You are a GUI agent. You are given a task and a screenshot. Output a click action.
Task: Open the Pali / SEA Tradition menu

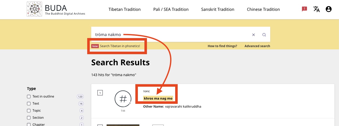tap(171, 9)
